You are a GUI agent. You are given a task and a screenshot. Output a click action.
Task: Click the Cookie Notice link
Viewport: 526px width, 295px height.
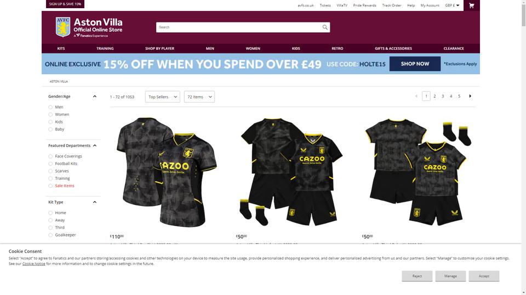point(33,264)
